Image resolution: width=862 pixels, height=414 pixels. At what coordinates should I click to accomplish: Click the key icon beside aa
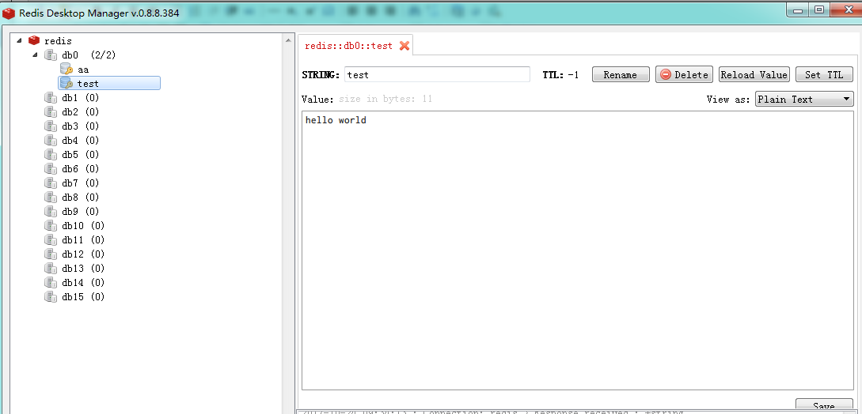(x=66, y=70)
